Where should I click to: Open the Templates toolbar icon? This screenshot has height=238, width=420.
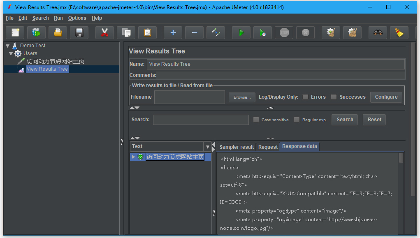pyautogui.click(x=36, y=32)
